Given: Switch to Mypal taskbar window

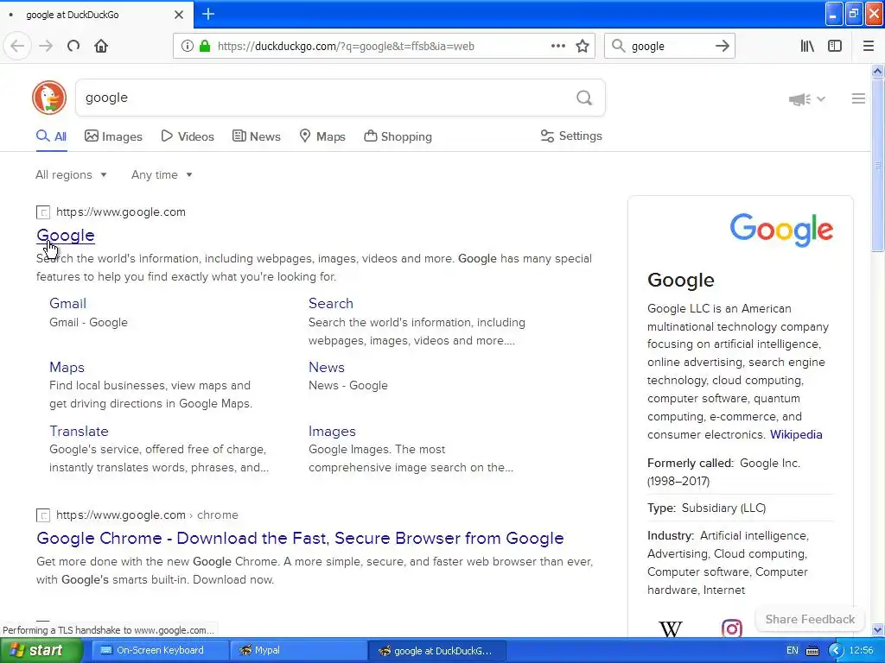Looking at the screenshot, I should 298,651.
